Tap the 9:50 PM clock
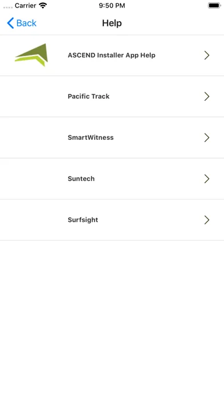 click(x=112, y=6)
